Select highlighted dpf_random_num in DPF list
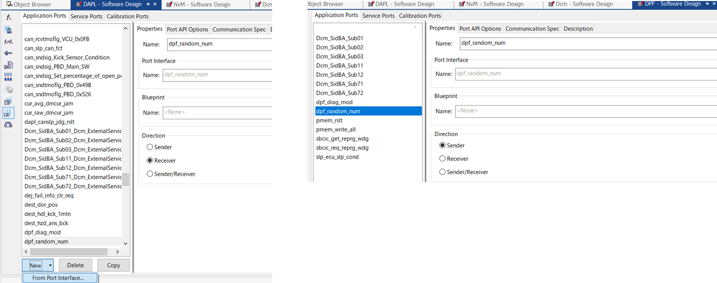 (x=368, y=111)
